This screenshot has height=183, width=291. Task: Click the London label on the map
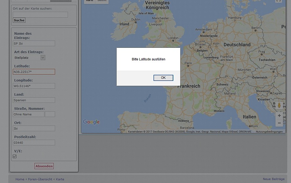point(173,38)
